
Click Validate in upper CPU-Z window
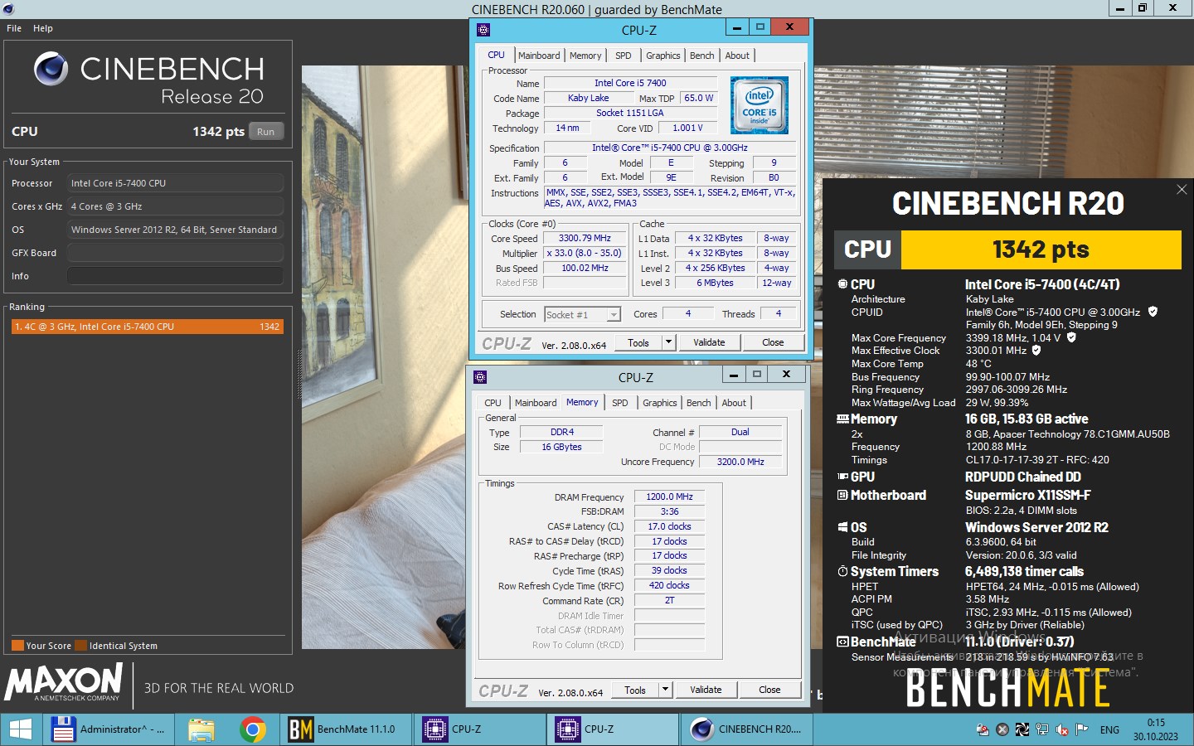pyautogui.click(x=709, y=342)
